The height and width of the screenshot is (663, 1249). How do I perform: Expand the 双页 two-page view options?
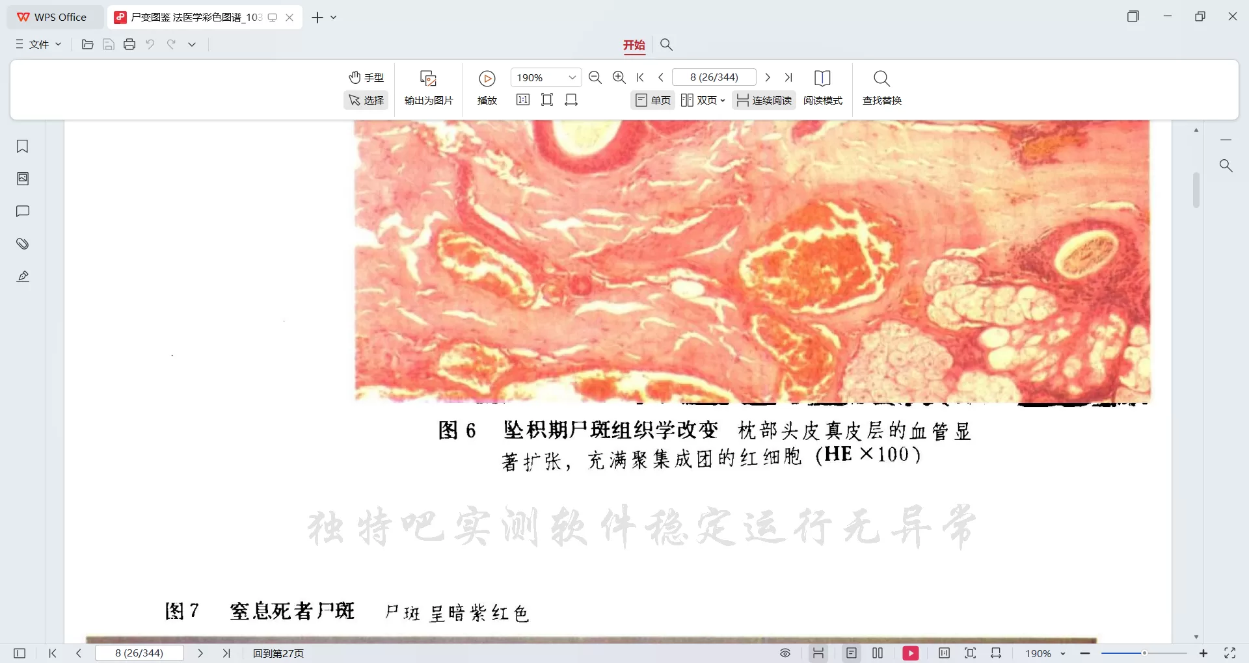pyautogui.click(x=723, y=100)
